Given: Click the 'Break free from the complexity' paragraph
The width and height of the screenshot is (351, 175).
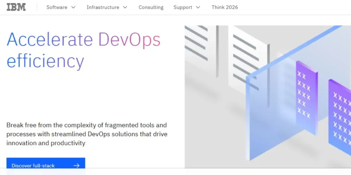Looking at the screenshot, I should tap(87, 134).
